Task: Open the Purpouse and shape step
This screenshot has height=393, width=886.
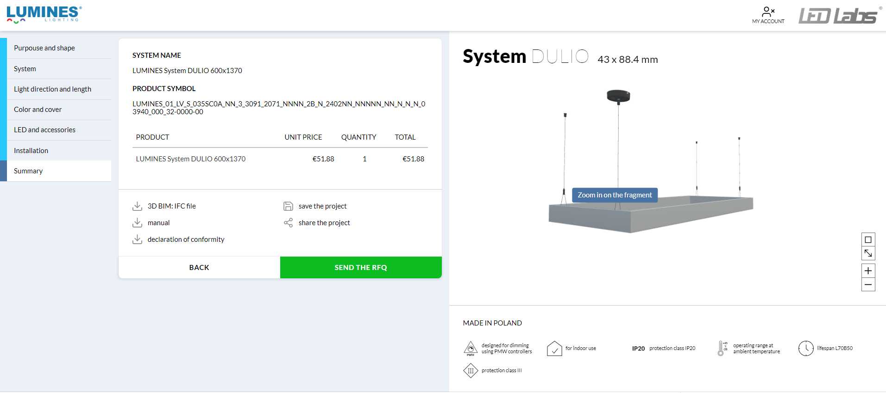Action: pyautogui.click(x=59, y=48)
